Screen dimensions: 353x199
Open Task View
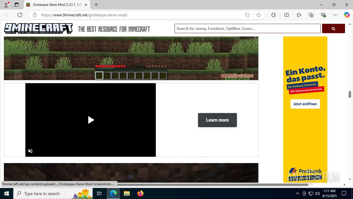[99, 193]
